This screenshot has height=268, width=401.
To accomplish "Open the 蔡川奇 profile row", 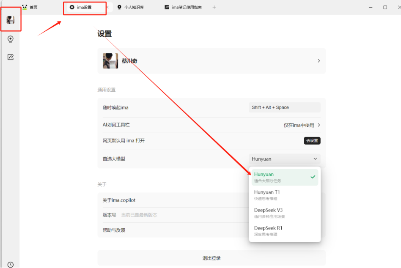I will [x=211, y=61].
